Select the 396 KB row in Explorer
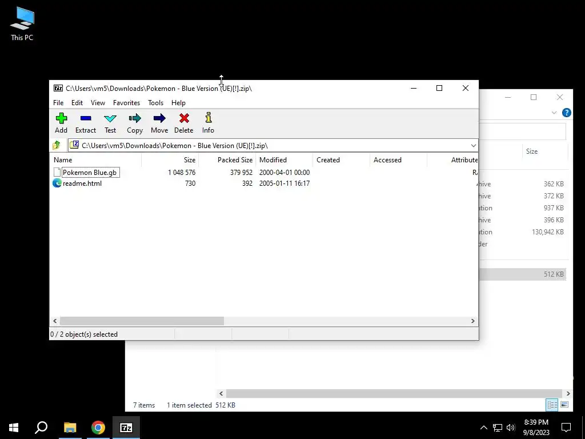Viewport: 585px width, 439px height. click(522, 220)
